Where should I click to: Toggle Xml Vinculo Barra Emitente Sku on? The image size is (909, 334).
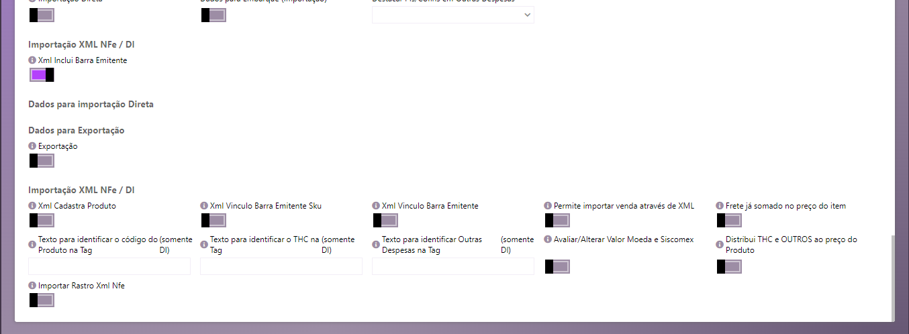pyautogui.click(x=213, y=220)
